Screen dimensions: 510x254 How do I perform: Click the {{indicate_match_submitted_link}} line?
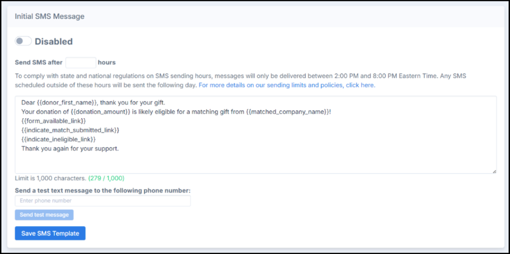pyautogui.click(x=70, y=130)
